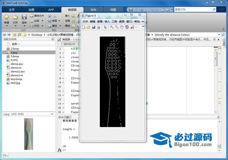The width and height of the screenshot is (228, 160).
Task: Click the Save (保存) disk icon
Action: (24, 17)
